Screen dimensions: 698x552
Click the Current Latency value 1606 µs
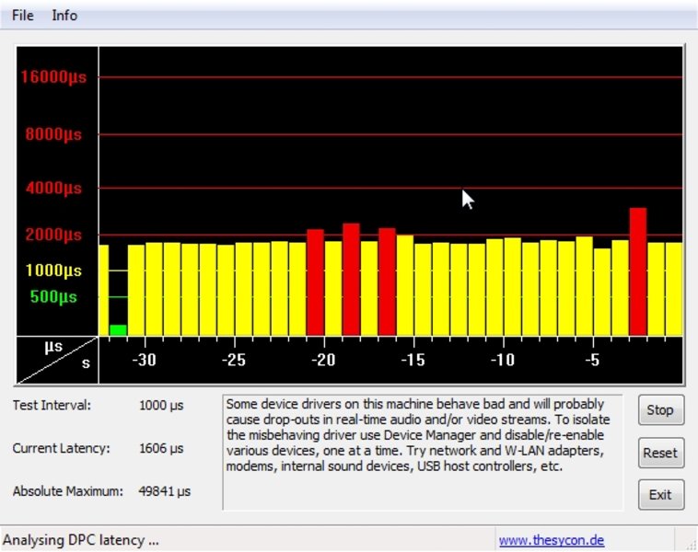click(161, 448)
